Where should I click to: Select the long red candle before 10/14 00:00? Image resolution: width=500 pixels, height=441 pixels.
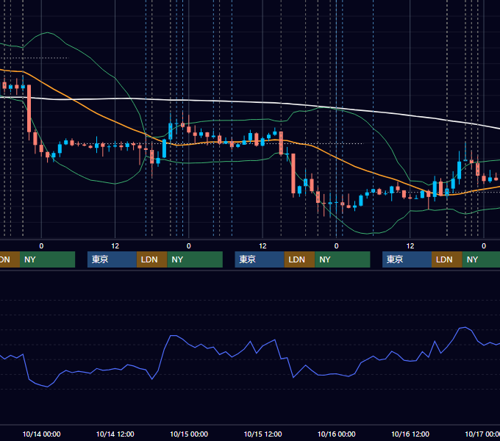point(29,110)
